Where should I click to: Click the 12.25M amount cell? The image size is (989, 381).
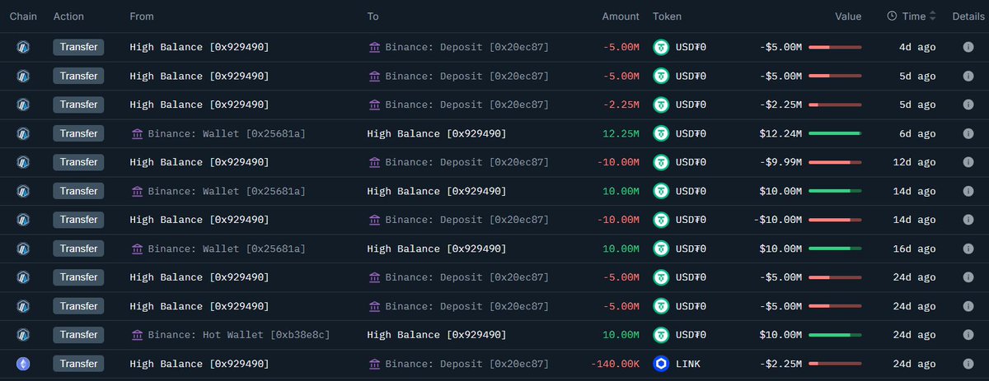pyautogui.click(x=621, y=134)
